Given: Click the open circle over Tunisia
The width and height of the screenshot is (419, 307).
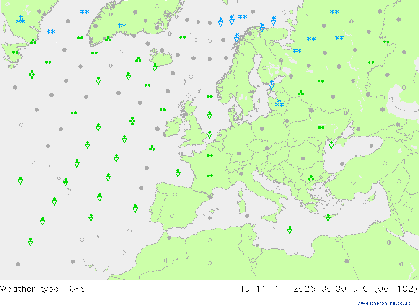Looking at the screenshot, I should [x=250, y=237].
